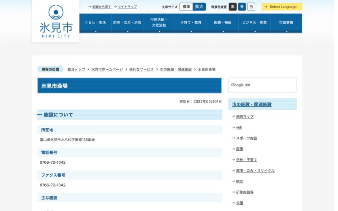The width and height of the screenshot is (338, 211).
Task: Click the 更新日：2022年04月01日 text
Action: coord(200,101)
